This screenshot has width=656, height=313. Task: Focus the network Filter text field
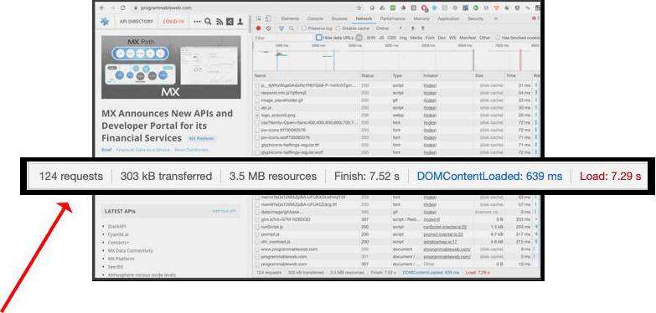coord(285,38)
